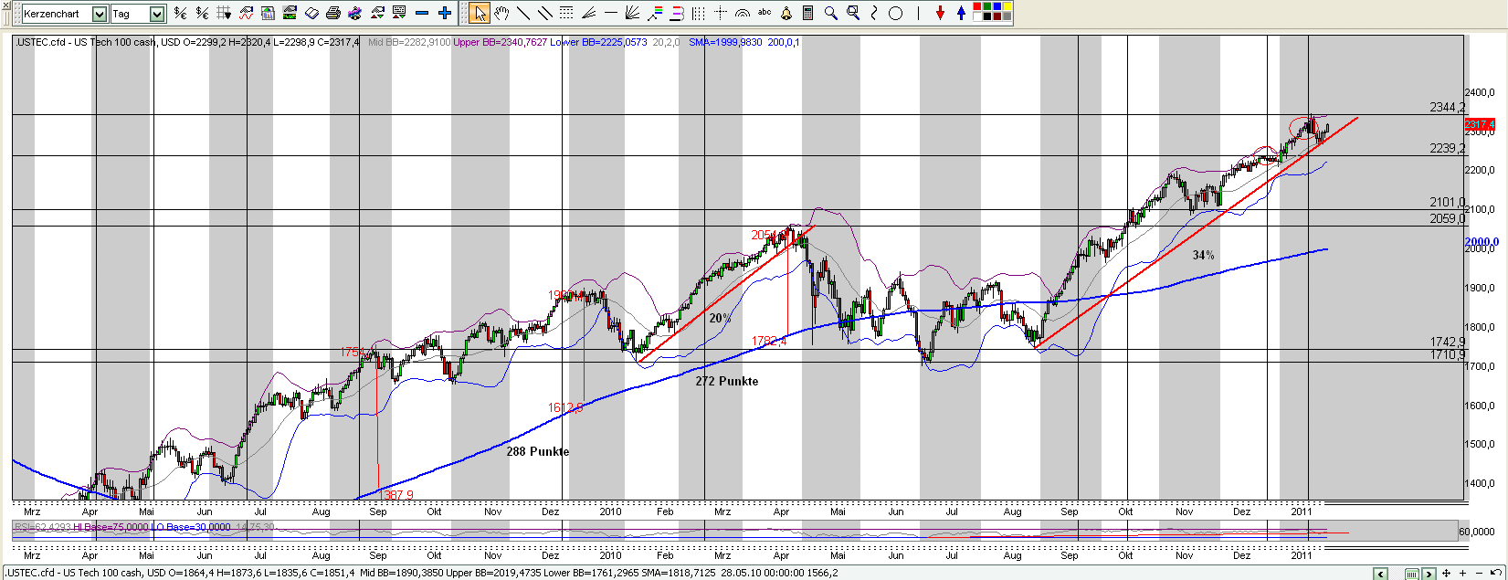This screenshot has height=580, width=1508.
Task: Select the Fibonacci retracement bracket tool
Action: pos(677,13)
